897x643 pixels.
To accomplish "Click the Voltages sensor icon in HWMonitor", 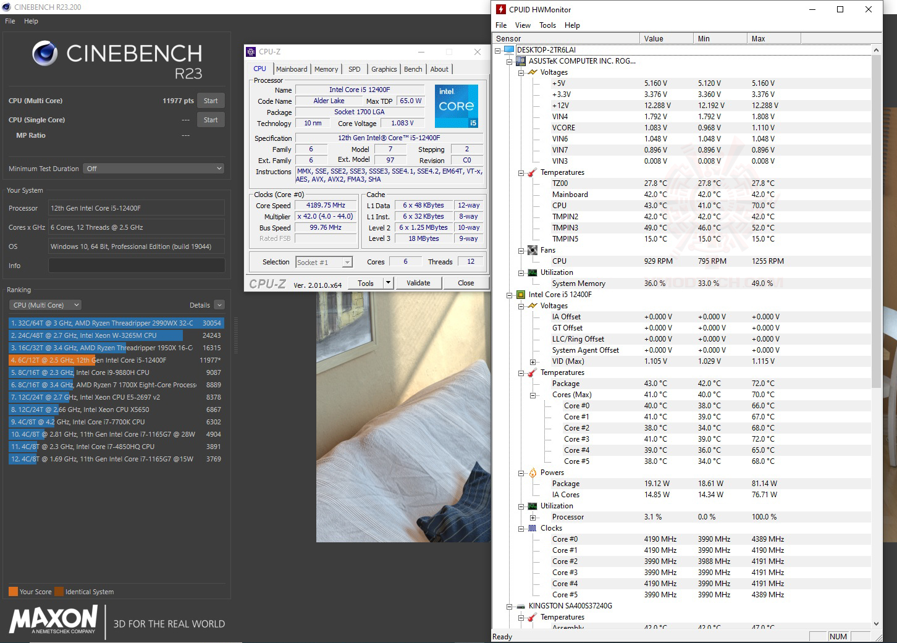I will [533, 72].
